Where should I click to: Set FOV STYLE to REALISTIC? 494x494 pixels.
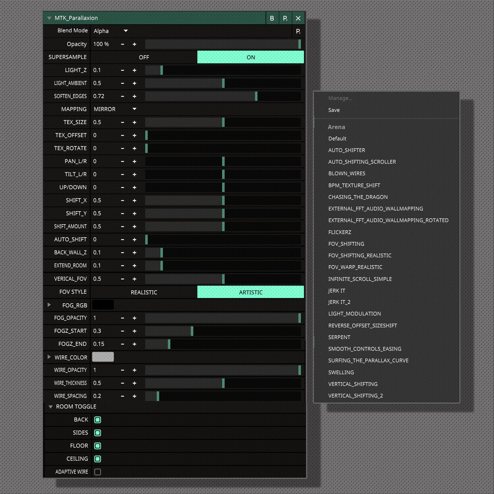click(144, 292)
